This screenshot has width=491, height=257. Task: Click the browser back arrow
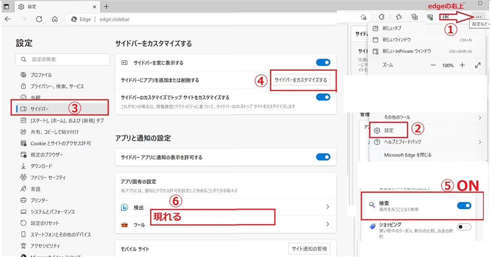[x=8, y=19]
